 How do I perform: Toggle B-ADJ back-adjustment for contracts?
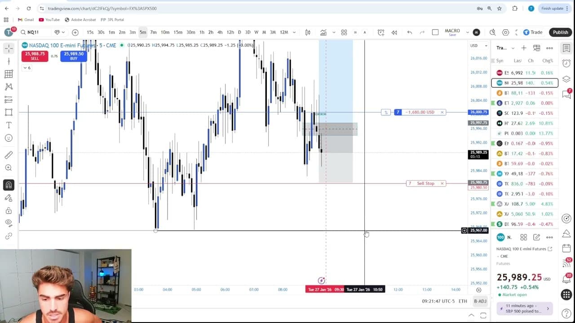tap(480, 301)
